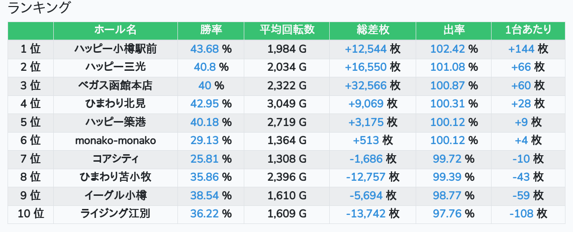573x232 pixels.
Task: Click the イーグル小樽 hall name
Action: pyautogui.click(x=116, y=195)
